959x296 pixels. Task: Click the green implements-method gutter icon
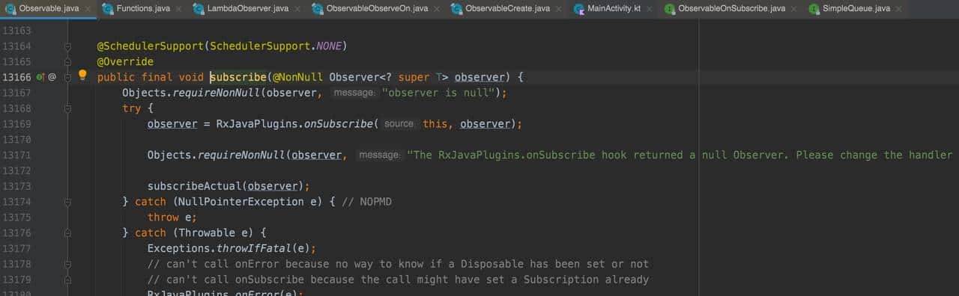40,77
